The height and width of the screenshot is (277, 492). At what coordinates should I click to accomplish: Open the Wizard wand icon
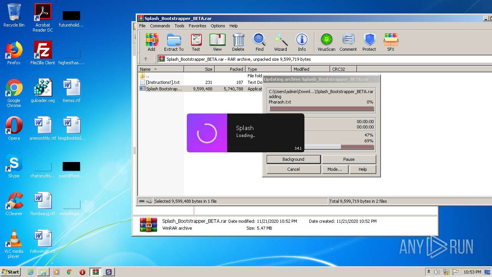point(281,42)
